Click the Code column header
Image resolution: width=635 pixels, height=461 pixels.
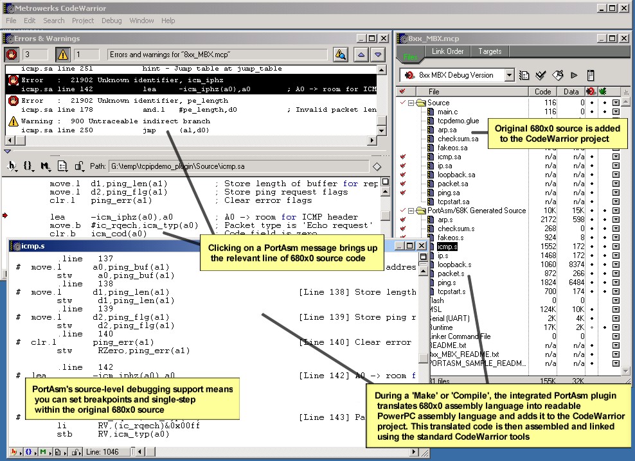(x=542, y=92)
